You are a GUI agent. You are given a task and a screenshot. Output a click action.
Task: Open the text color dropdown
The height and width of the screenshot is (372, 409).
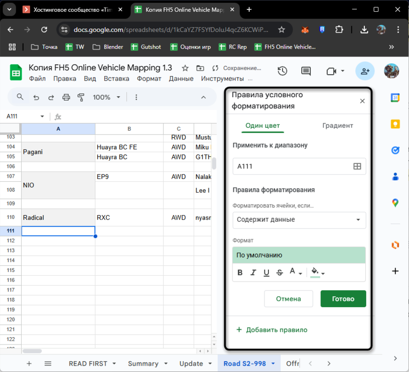[295, 272]
